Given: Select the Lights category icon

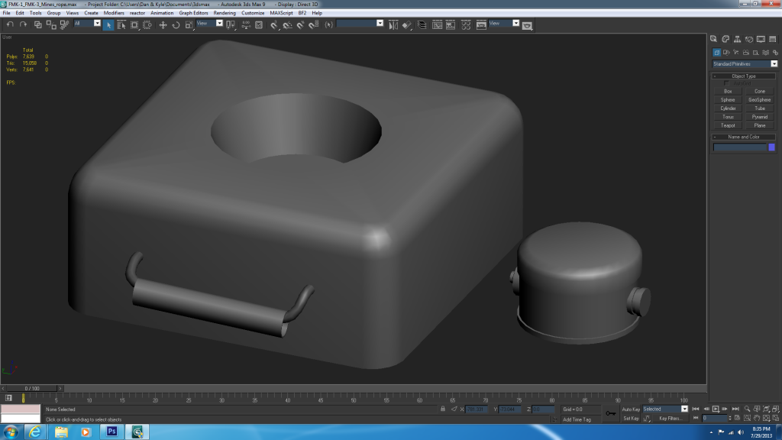Looking at the screenshot, I should pyautogui.click(x=738, y=52).
